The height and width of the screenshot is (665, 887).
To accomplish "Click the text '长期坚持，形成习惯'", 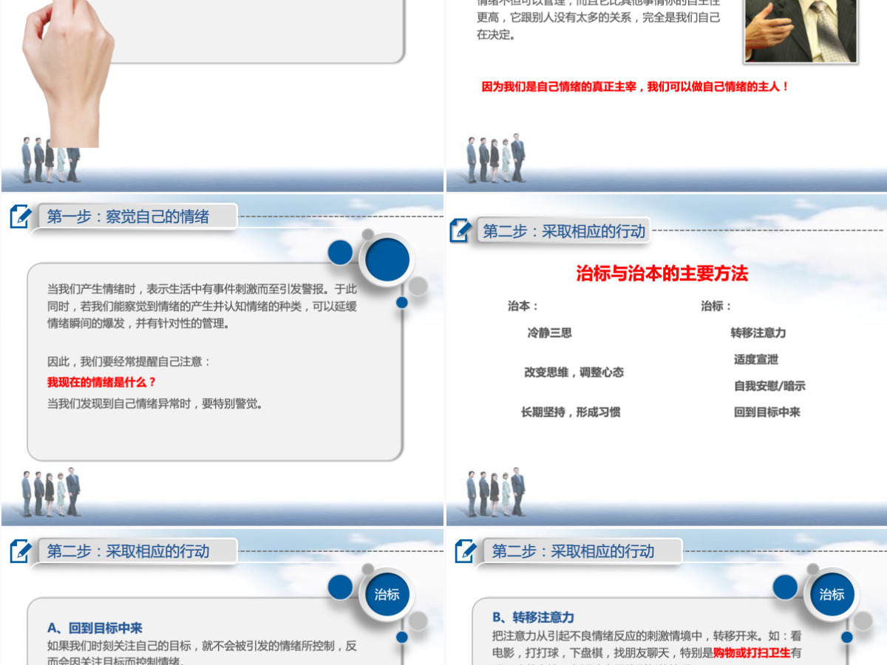I will click(x=571, y=412).
